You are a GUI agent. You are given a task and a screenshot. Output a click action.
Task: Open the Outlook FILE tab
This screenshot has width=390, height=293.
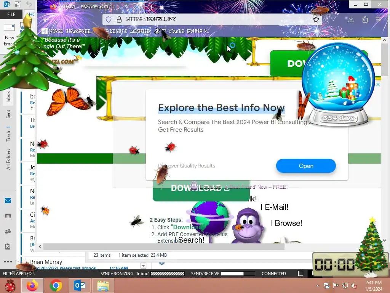(11, 14)
